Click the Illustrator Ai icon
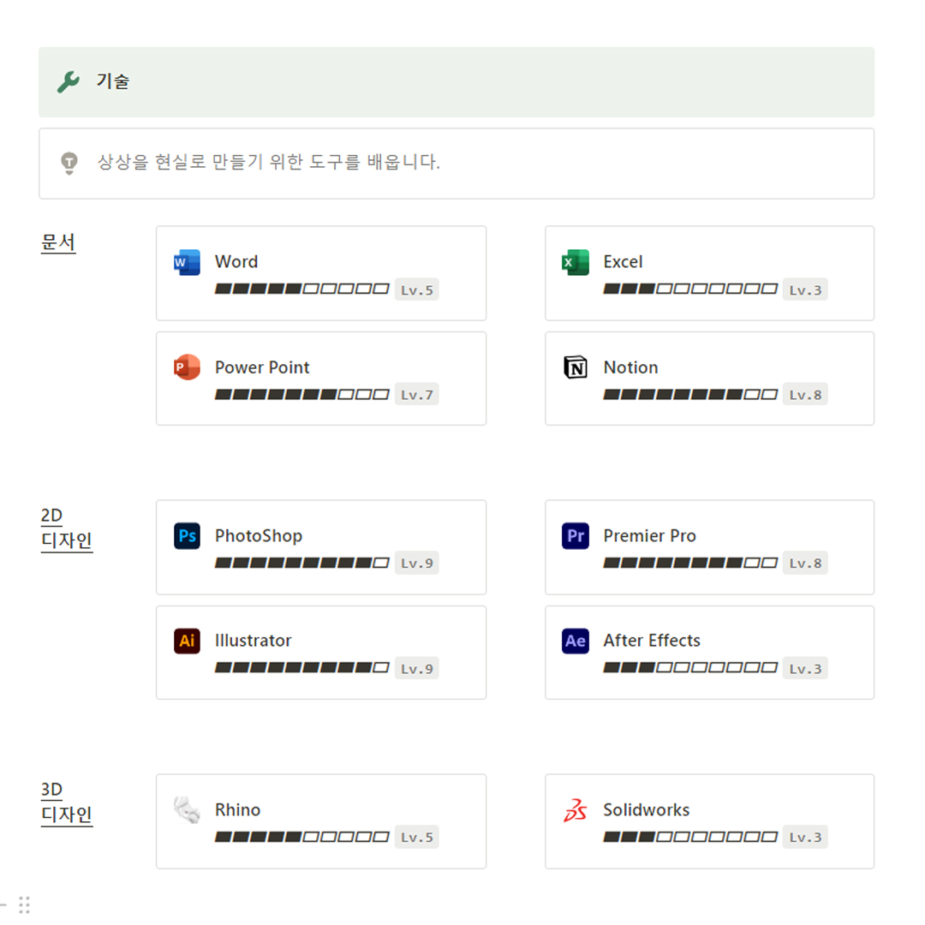 point(187,641)
